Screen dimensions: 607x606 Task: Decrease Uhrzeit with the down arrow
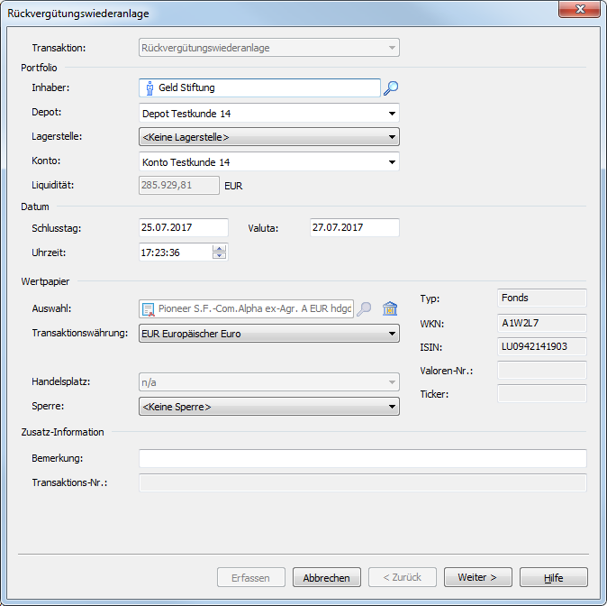[219, 256]
